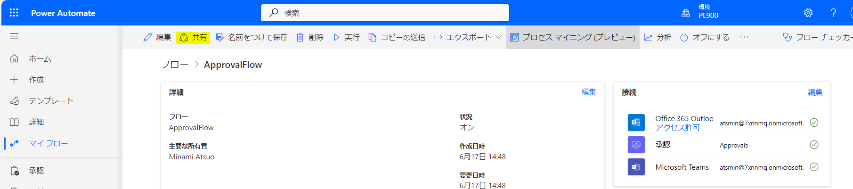Image resolution: width=853 pixels, height=189 pixels.
Task: Click the status value オン
Action: 467,128
